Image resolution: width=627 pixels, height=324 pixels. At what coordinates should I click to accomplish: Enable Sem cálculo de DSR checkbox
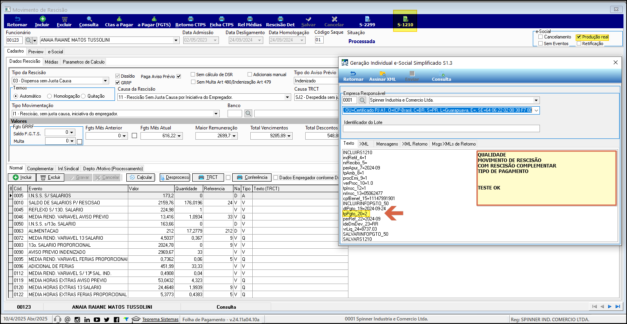193,74
